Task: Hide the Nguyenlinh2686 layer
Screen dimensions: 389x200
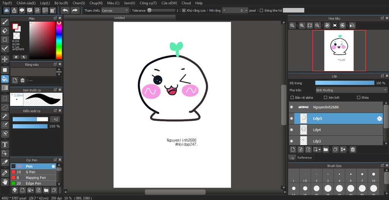Action: tap(291, 107)
